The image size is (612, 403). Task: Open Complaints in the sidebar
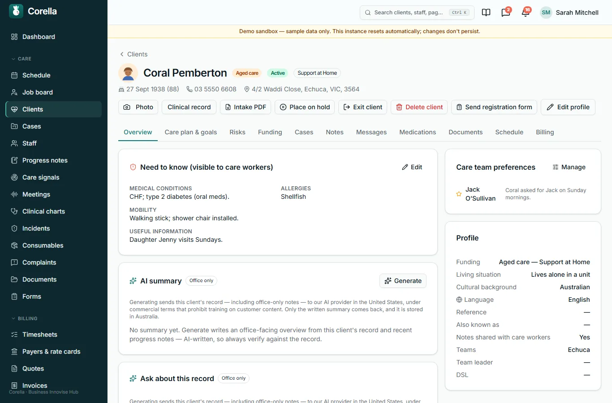[x=54, y=262]
